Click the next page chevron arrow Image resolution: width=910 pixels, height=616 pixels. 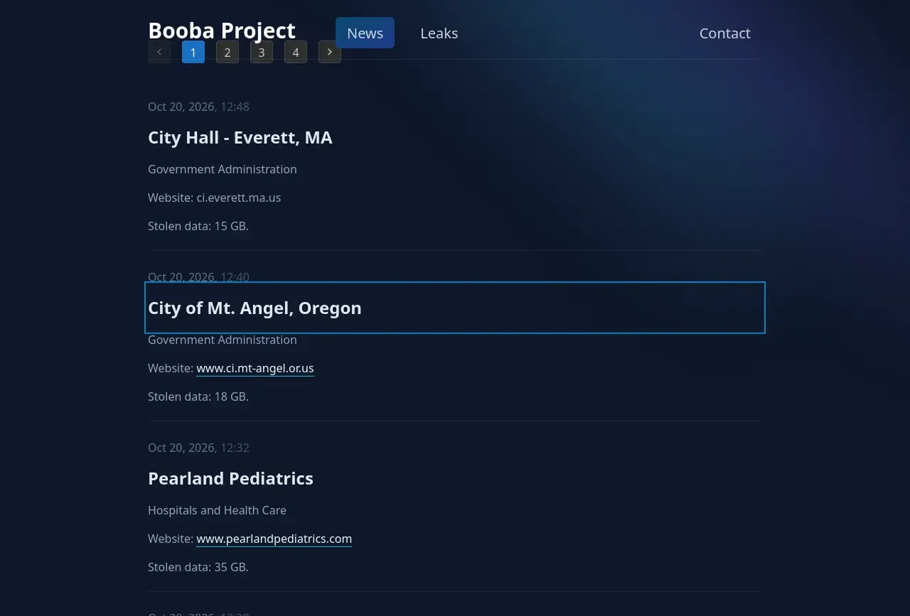(x=330, y=52)
